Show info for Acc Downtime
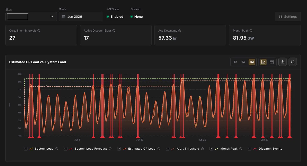The image size is (307, 166). click(x=180, y=31)
